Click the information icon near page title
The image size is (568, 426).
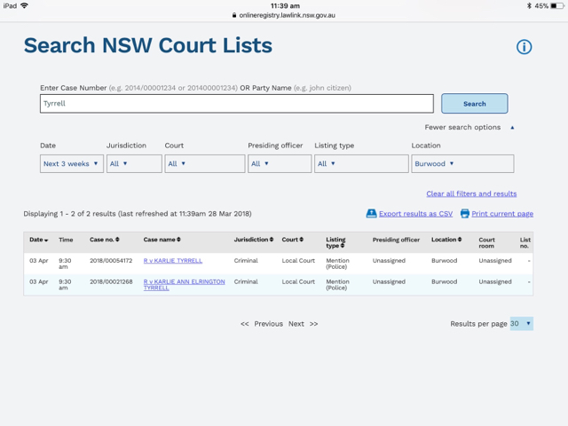coord(524,47)
